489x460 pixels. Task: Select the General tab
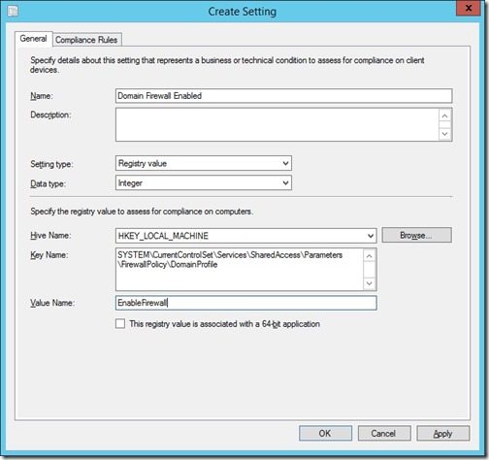pos(33,39)
